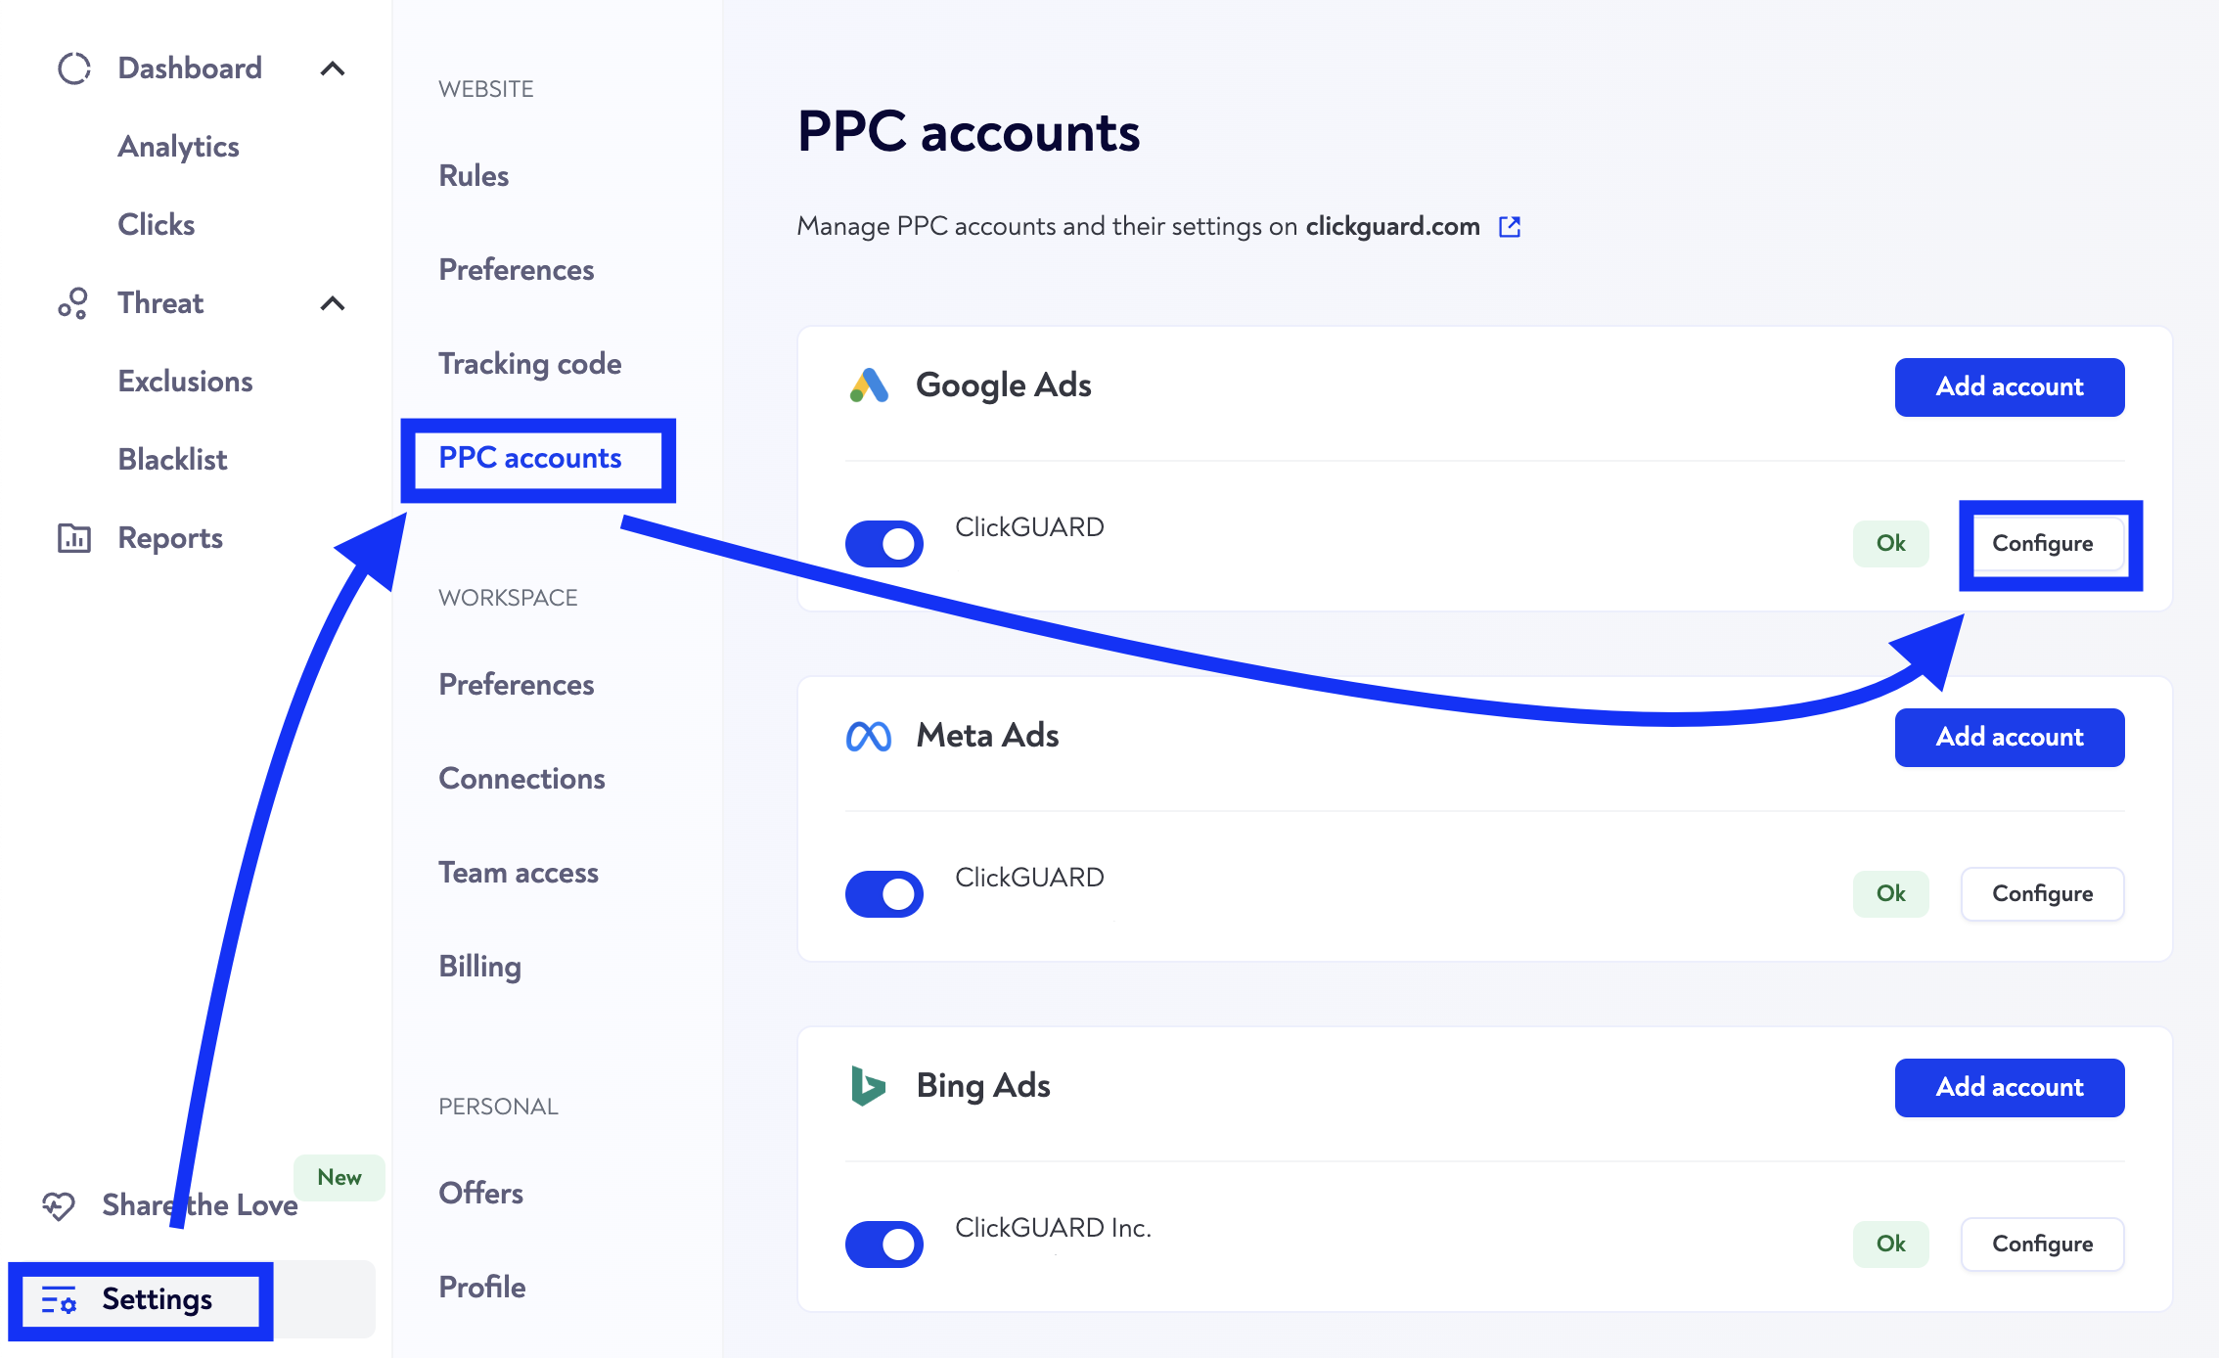Screen dimensions: 2219x1358
Task: Click the Bing Ads section heading
Action: tap(983, 1086)
